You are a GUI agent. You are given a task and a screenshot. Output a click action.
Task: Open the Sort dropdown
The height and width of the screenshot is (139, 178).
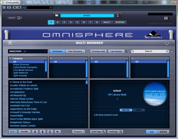coord(13,132)
